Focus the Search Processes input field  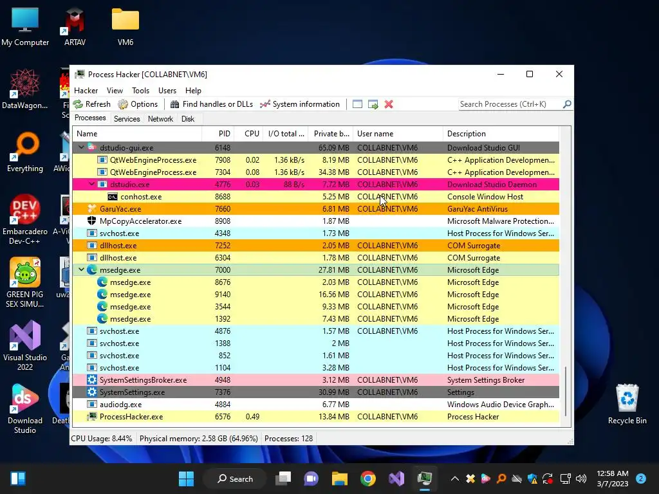click(510, 104)
